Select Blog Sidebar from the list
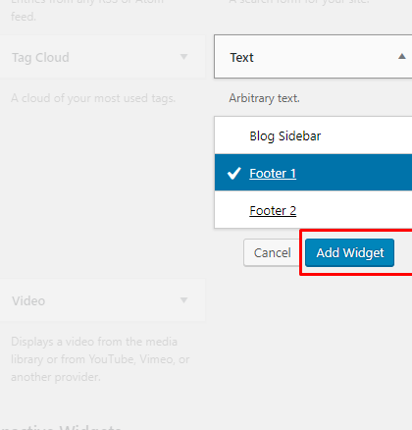This screenshot has height=430, width=412. [x=313, y=135]
